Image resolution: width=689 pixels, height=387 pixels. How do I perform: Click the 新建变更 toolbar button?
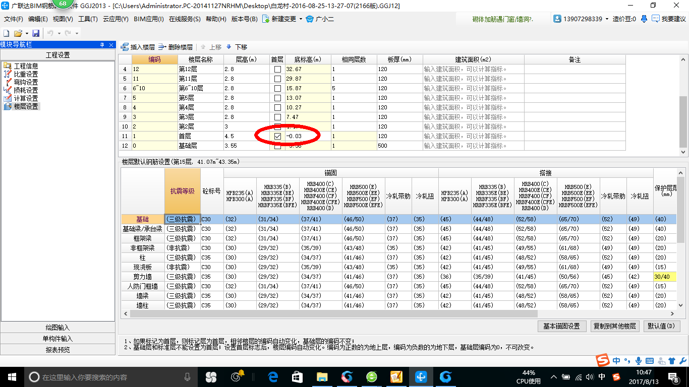pos(279,19)
